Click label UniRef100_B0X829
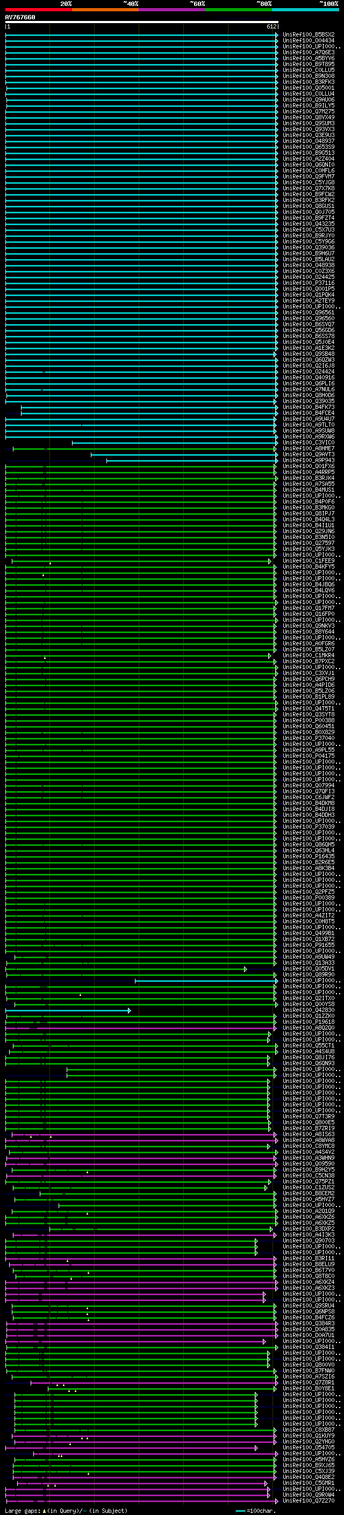 point(309,732)
